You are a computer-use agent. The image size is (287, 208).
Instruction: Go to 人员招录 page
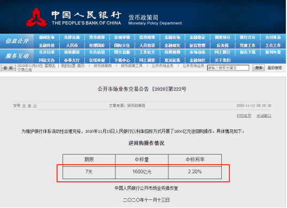[x=147, y=45]
